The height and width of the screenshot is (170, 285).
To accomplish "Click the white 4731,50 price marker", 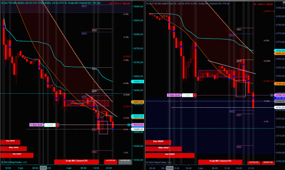I will click(280, 107).
